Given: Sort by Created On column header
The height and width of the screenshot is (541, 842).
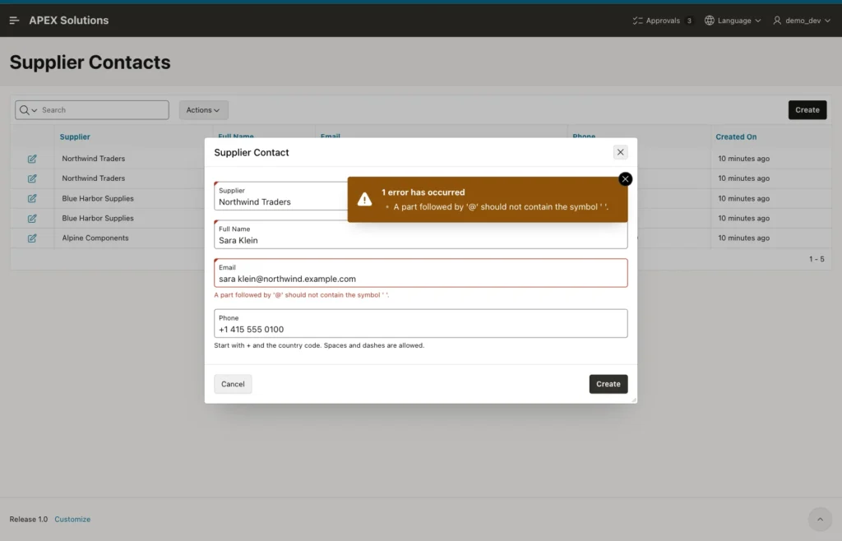Looking at the screenshot, I should (x=736, y=136).
